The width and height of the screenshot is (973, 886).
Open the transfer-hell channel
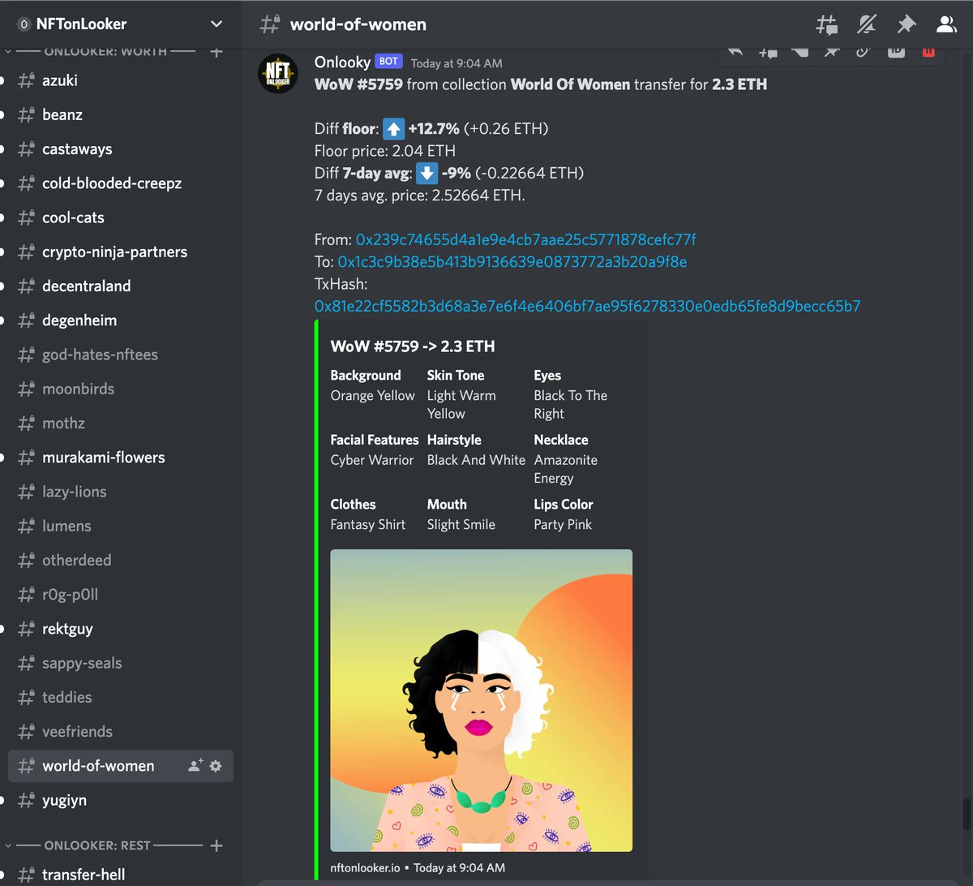pos(121,874)
